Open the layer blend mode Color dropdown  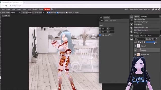[139, 39]
